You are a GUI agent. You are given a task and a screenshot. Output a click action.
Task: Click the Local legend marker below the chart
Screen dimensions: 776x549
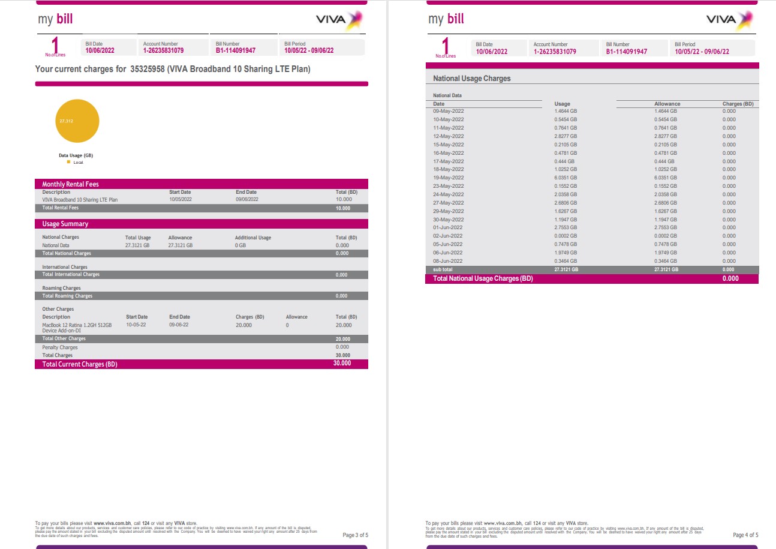click(x=70, y=161)
